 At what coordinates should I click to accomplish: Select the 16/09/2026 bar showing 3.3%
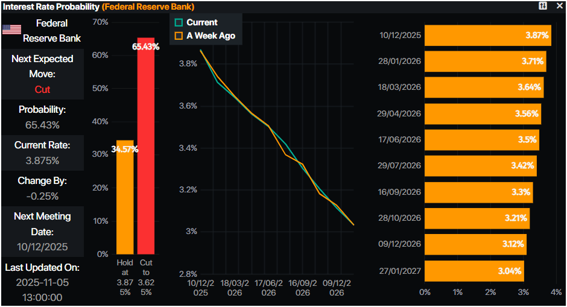click(479, 192)
